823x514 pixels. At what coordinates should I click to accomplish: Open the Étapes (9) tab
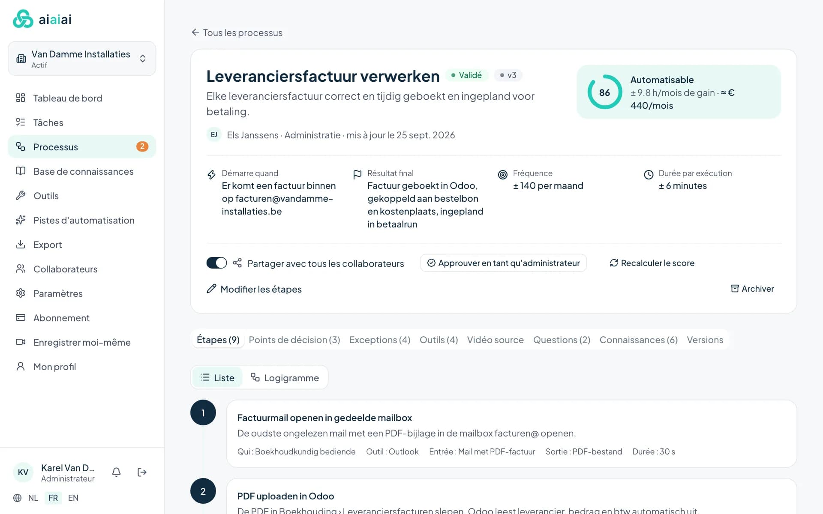(218, 340)
